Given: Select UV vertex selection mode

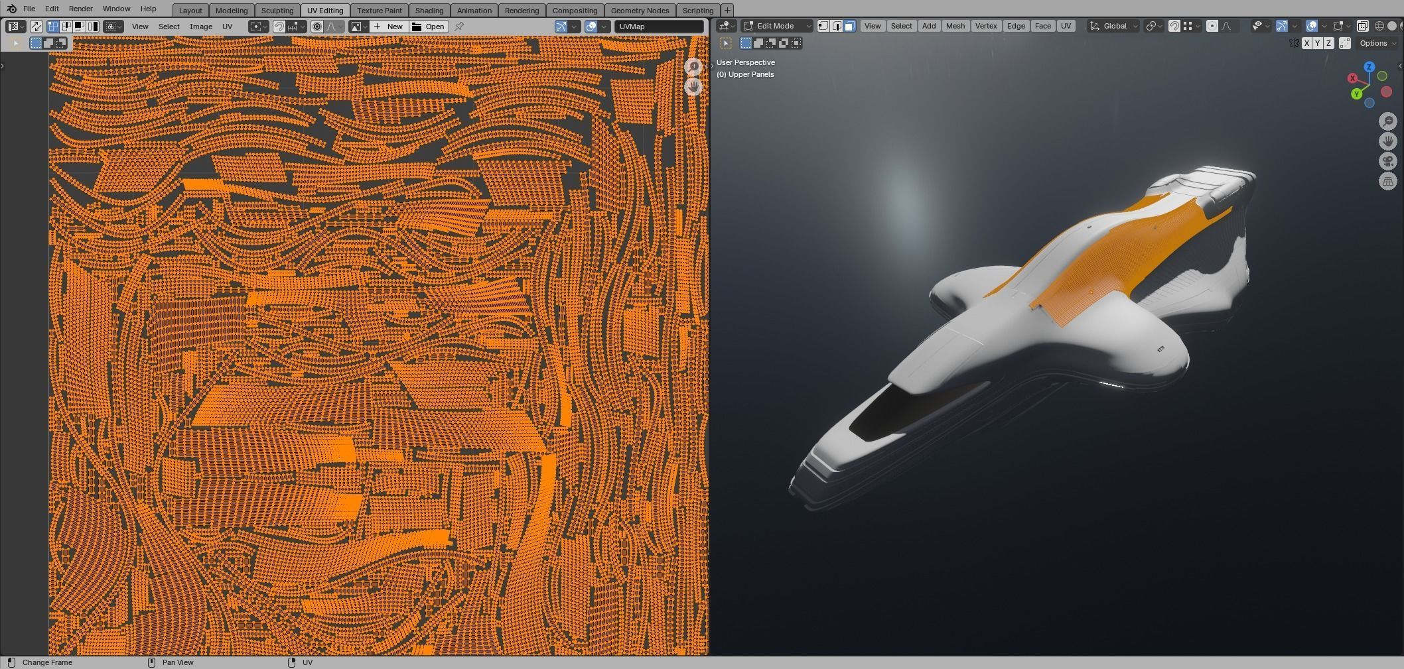Looking at the screenshot, I should [53, 27].
